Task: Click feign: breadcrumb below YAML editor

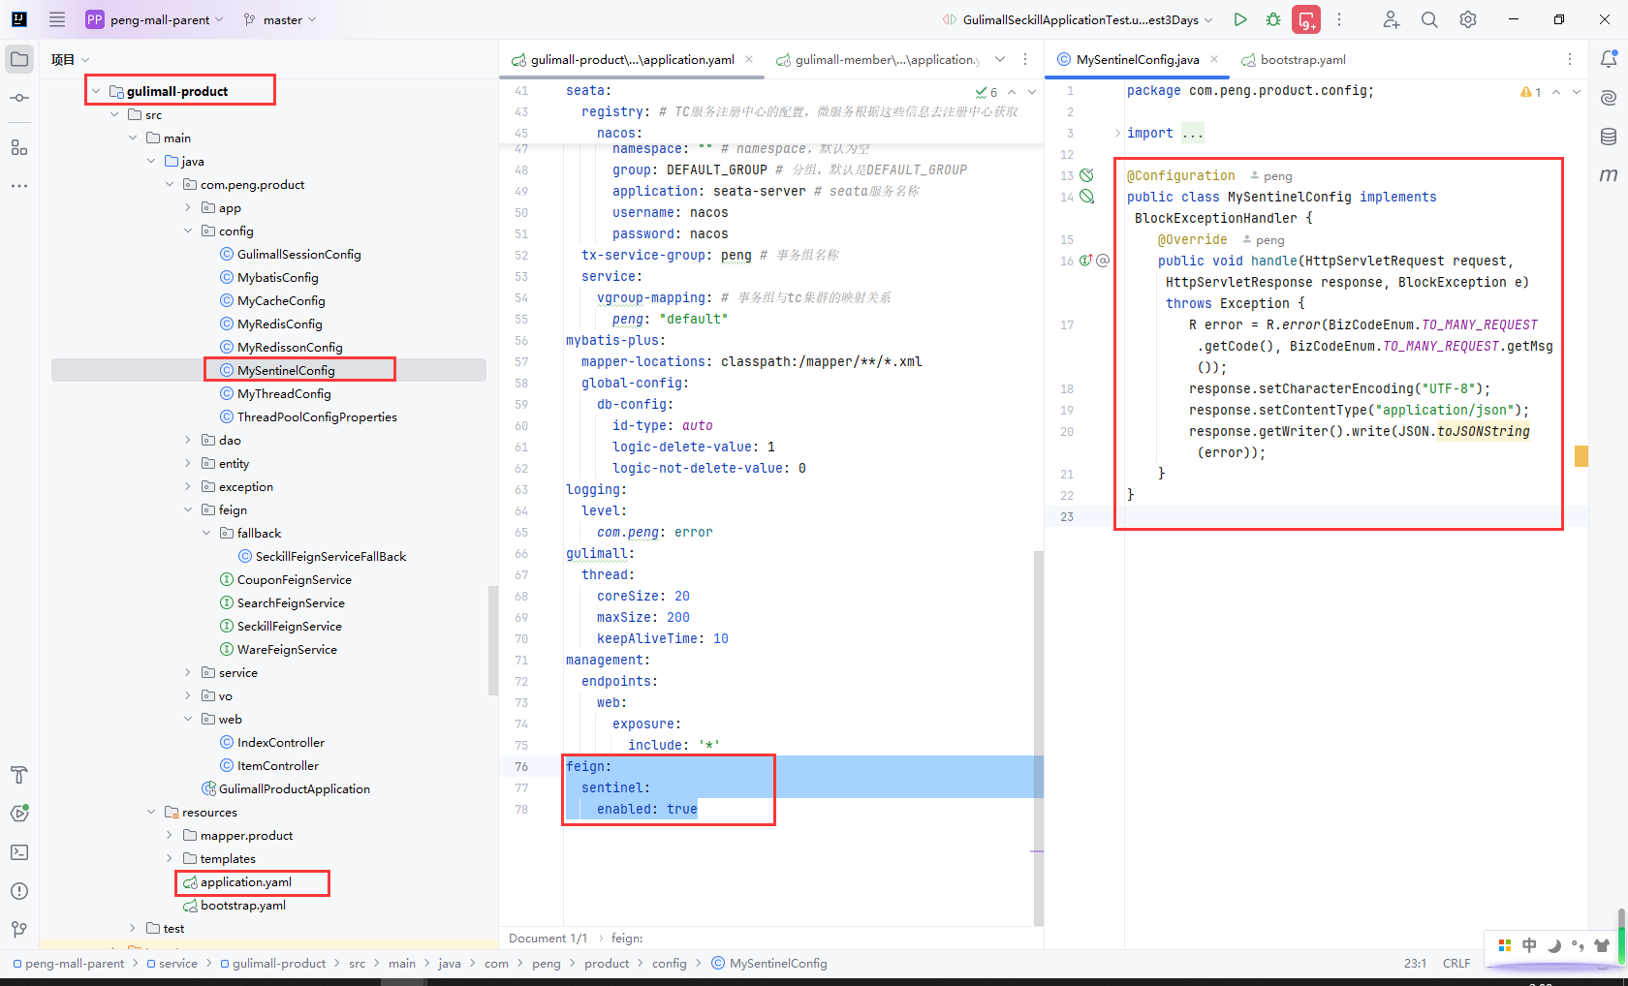Action: click(x=627, y=938)
